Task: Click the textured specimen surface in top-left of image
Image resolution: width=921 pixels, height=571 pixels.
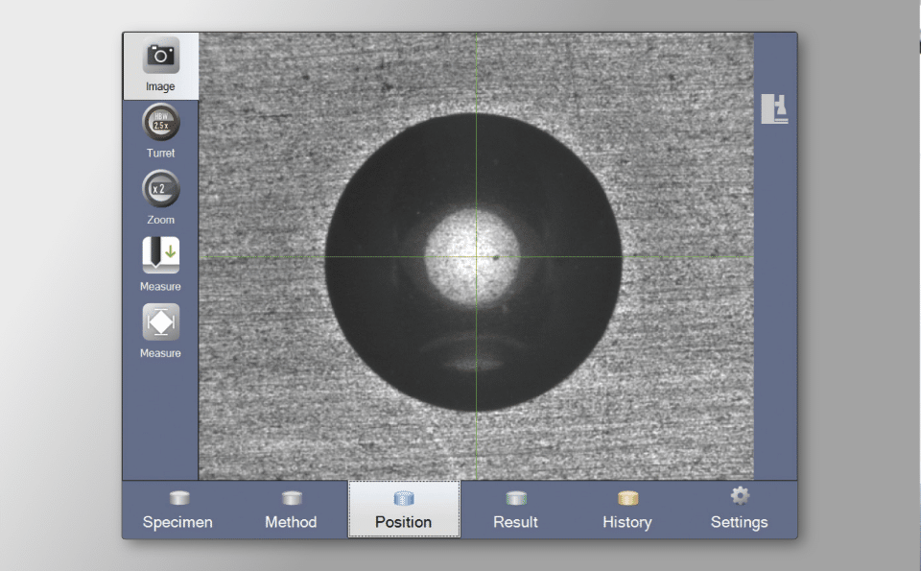Action: point(249,86)
